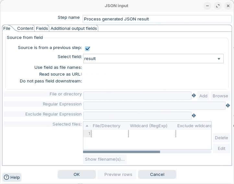Click the Preview rows button

coord(118,174)
